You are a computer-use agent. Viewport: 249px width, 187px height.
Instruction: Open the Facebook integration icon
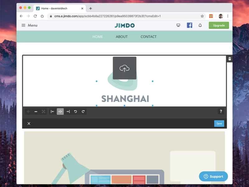pyautogui.click(x=189, y=25)
